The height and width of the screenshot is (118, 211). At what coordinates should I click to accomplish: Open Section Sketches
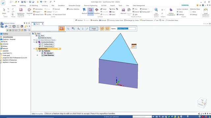click(x=73, y=9)
